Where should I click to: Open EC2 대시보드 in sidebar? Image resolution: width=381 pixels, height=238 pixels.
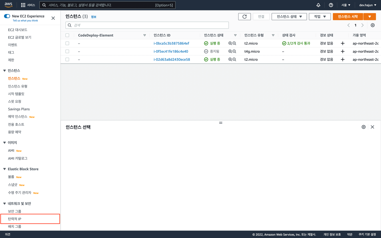[18, 30]
